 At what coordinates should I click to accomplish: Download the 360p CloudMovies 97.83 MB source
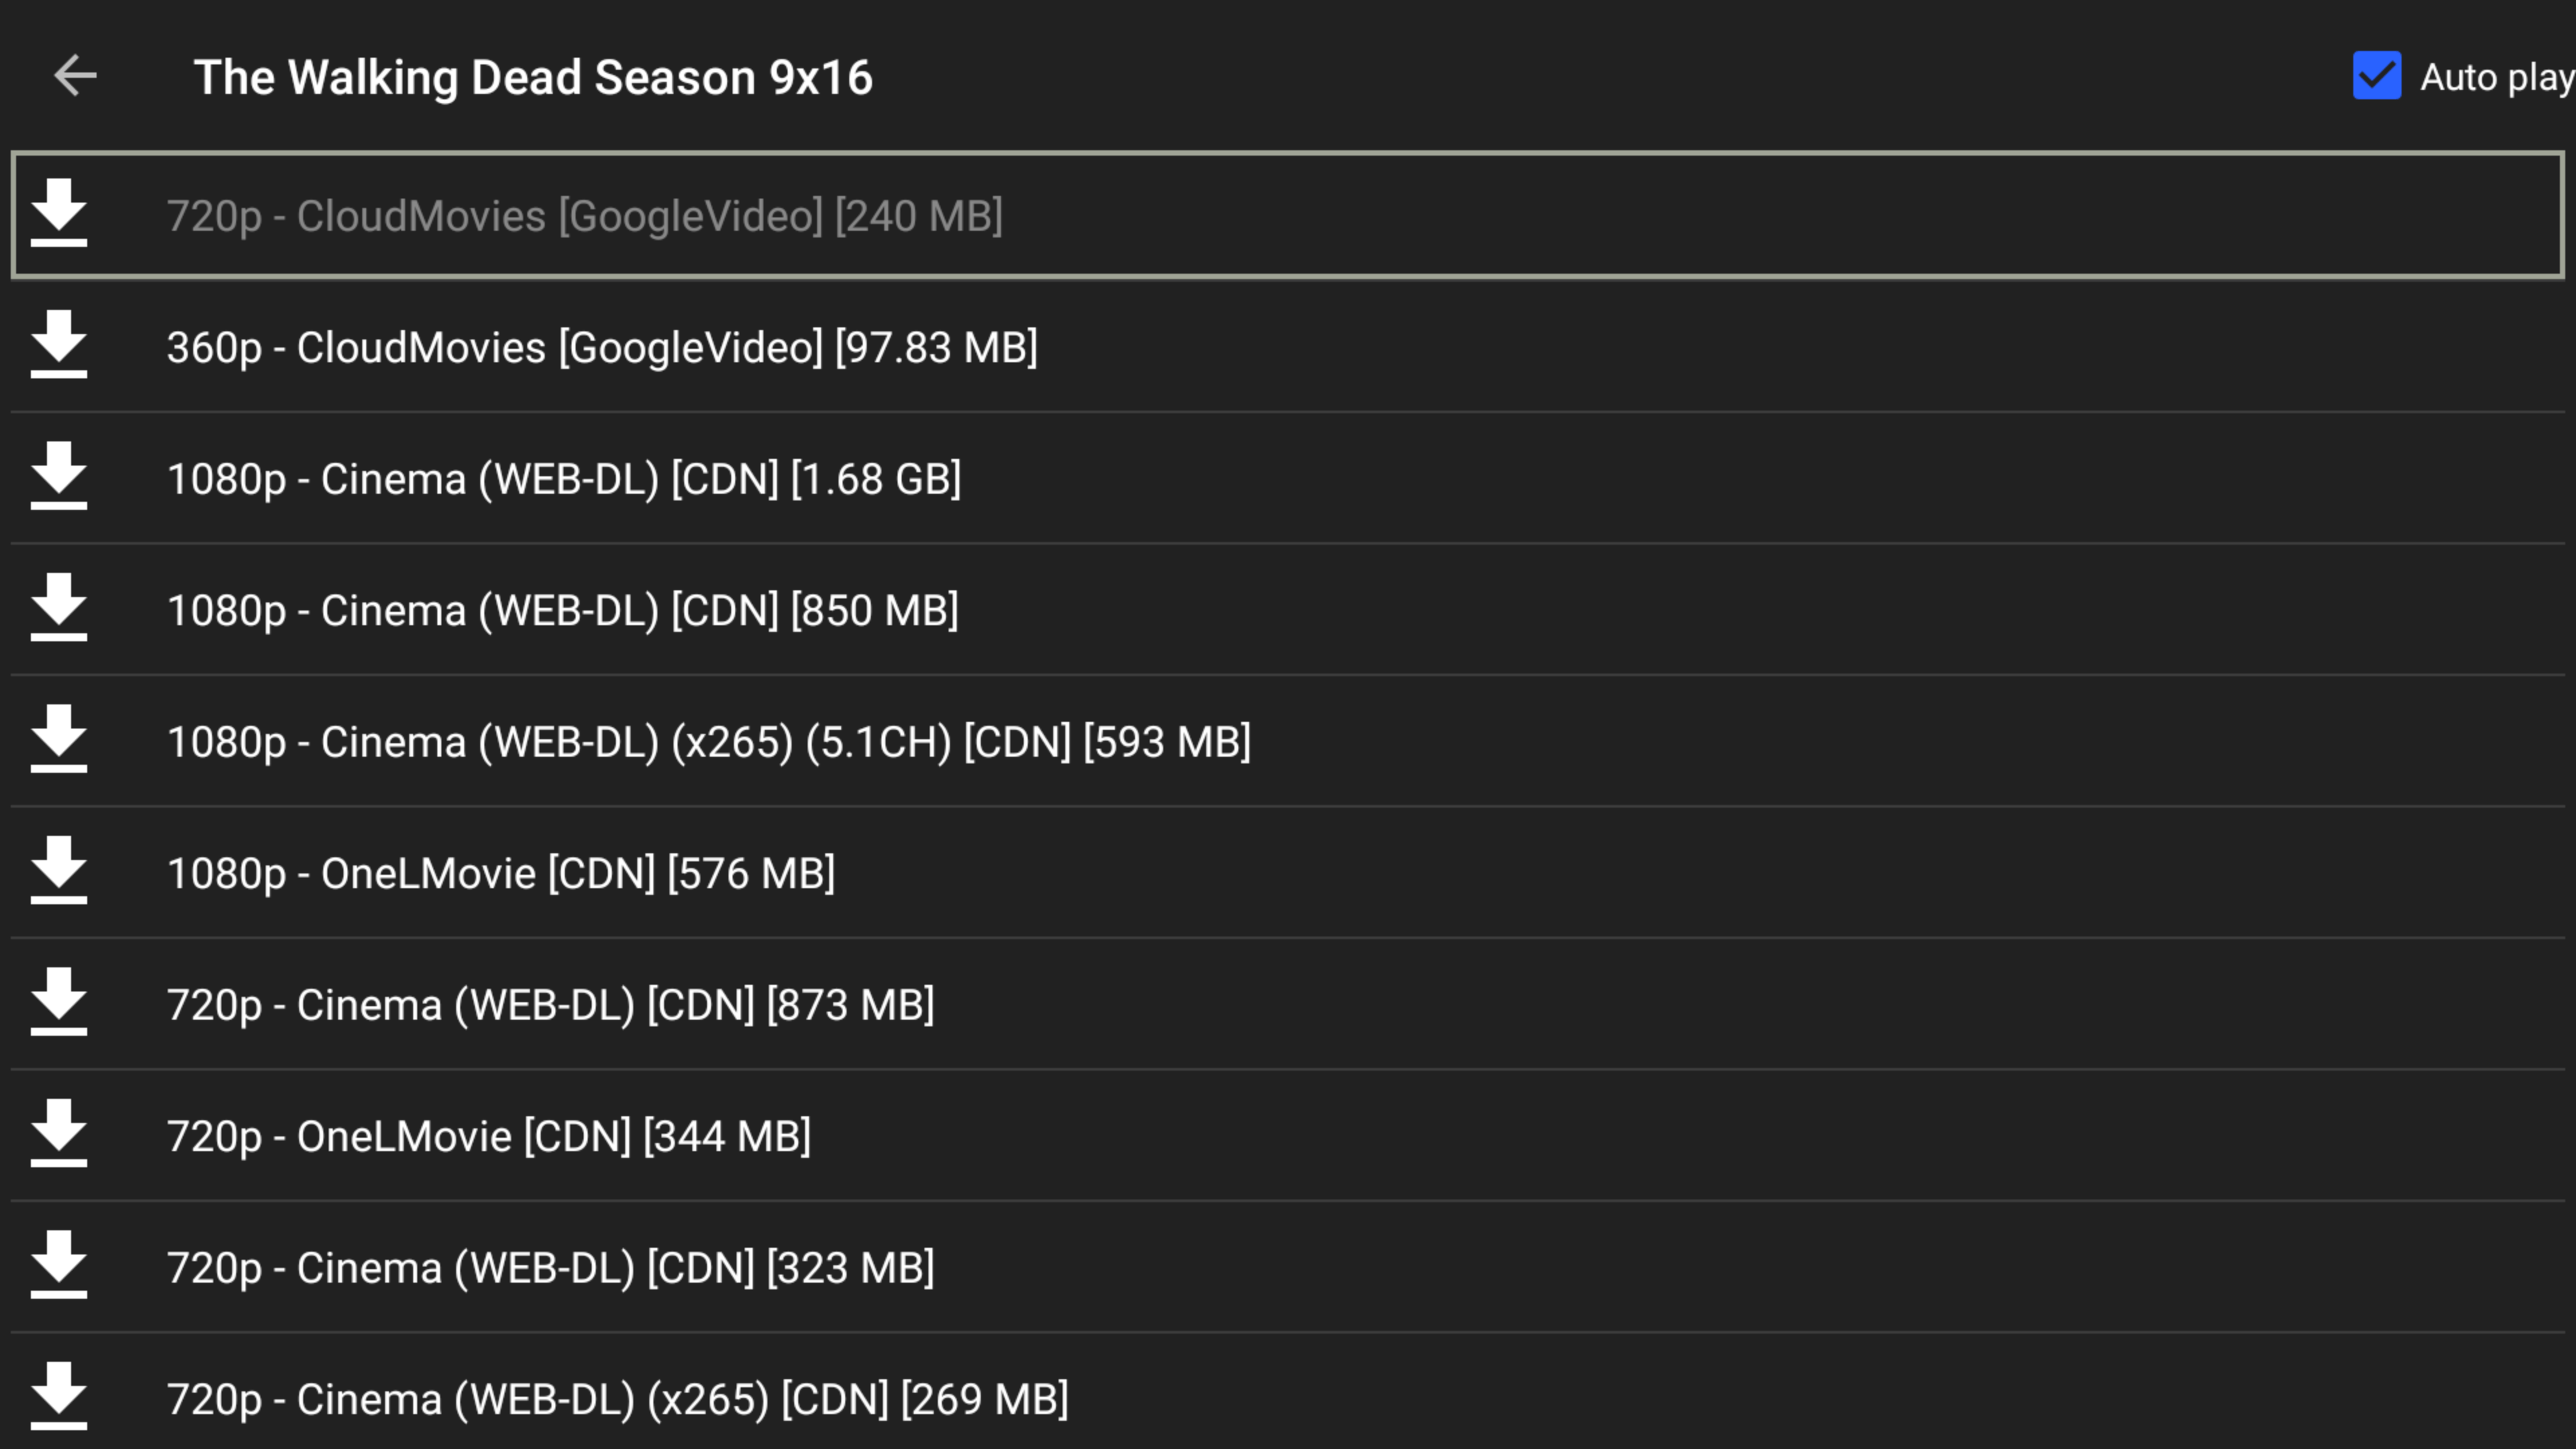point(59,345)
